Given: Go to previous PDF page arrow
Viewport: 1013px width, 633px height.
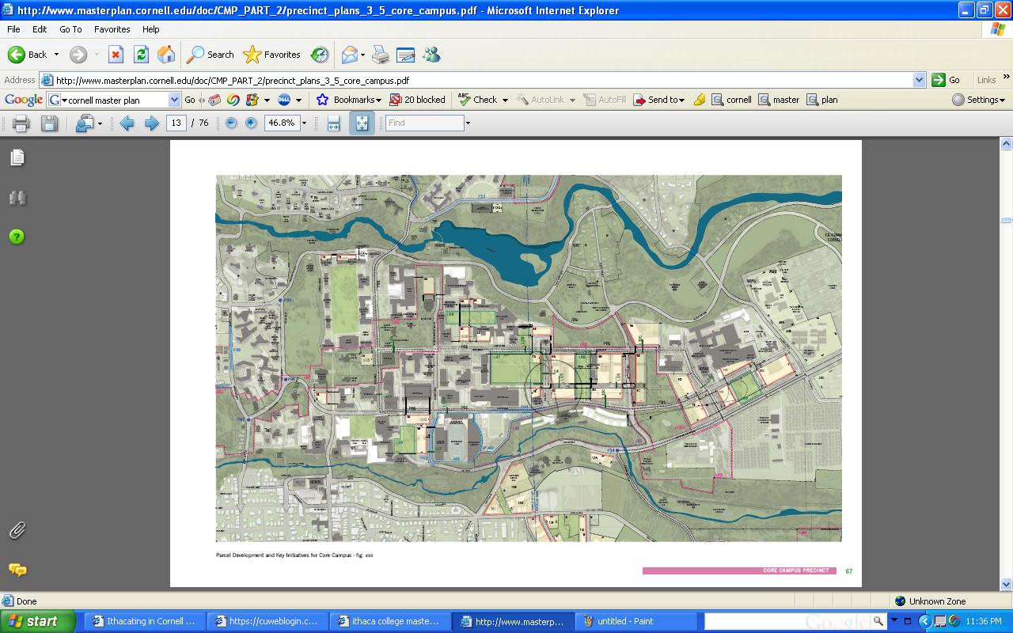Looking at the screenshot, I should [127, 123].
